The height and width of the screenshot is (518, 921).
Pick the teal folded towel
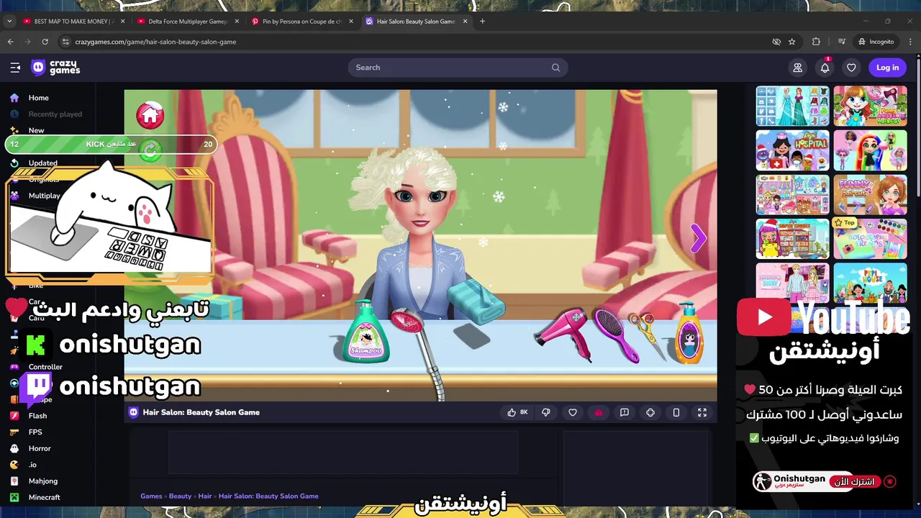click(476, 301)
